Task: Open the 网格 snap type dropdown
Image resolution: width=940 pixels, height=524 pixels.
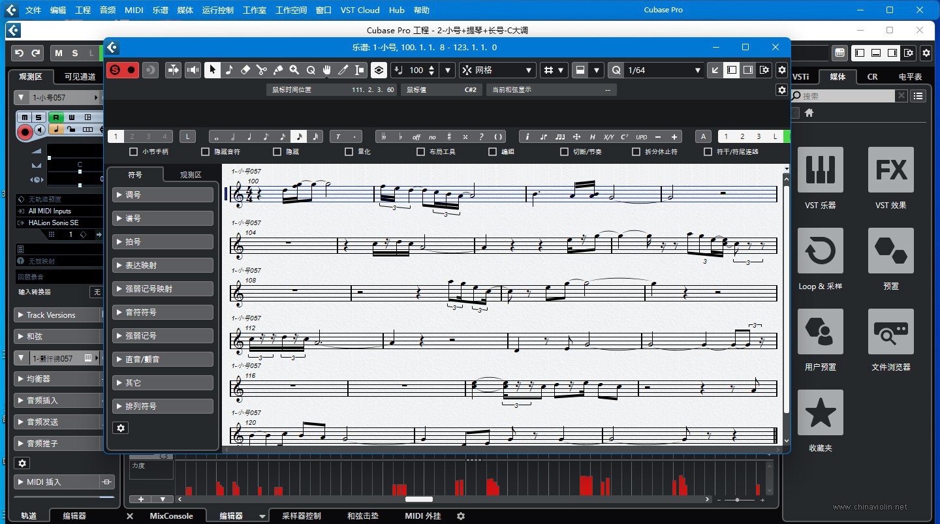Action: [498, 70]
